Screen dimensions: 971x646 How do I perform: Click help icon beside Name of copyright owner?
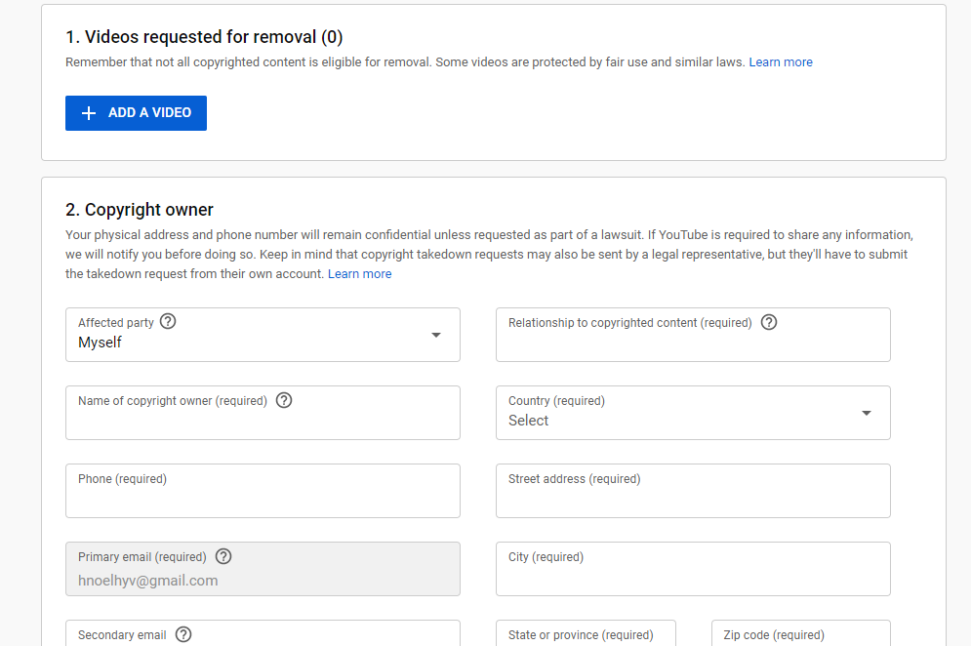(284, 400)
